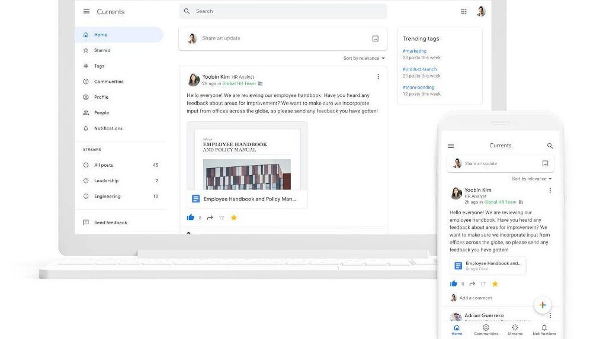Viewport: 603px width, 339px height.
Task: Tap the search icon on the phone
Action: click(550, 146)
